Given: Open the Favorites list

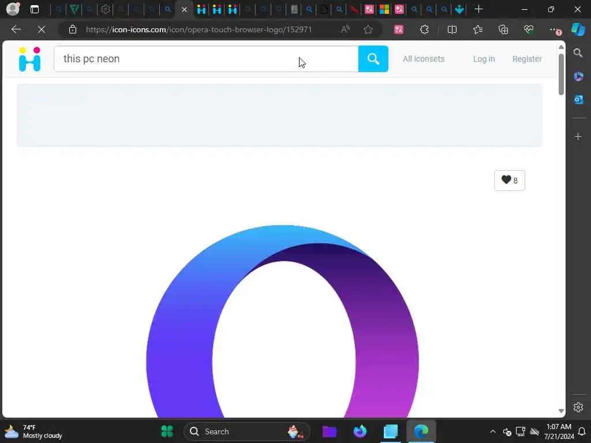Looking at the screenshot, I should point(477,29).
